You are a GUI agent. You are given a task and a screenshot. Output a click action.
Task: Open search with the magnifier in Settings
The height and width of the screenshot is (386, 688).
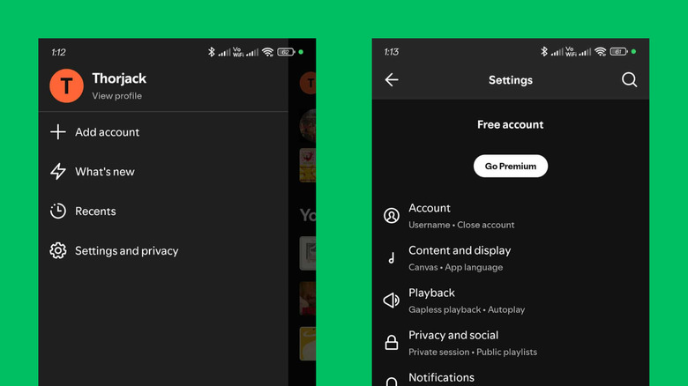[629, 80]
